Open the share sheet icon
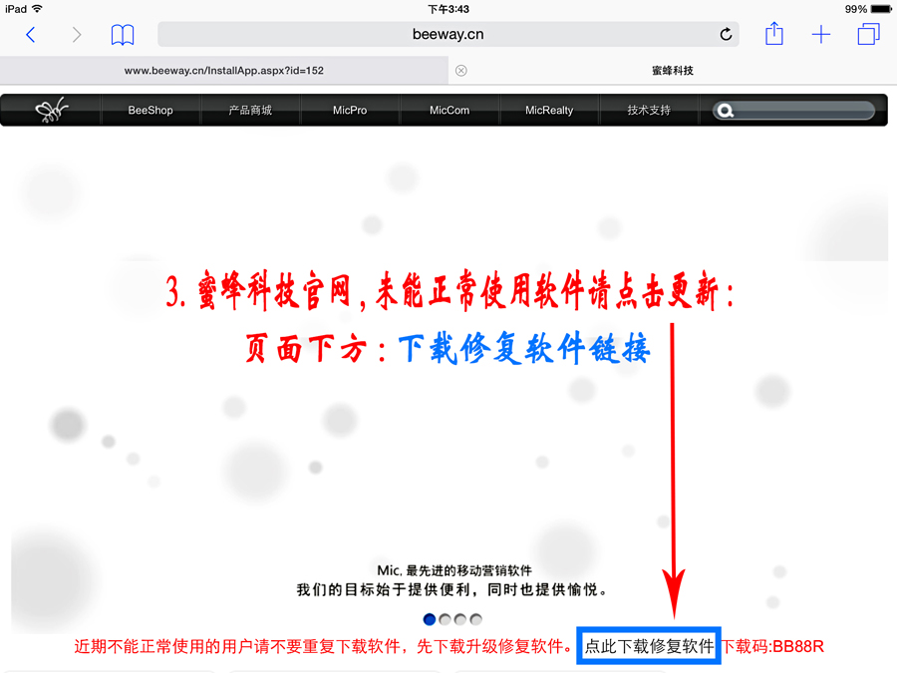The image size is (897, 673). click(774, 33)
